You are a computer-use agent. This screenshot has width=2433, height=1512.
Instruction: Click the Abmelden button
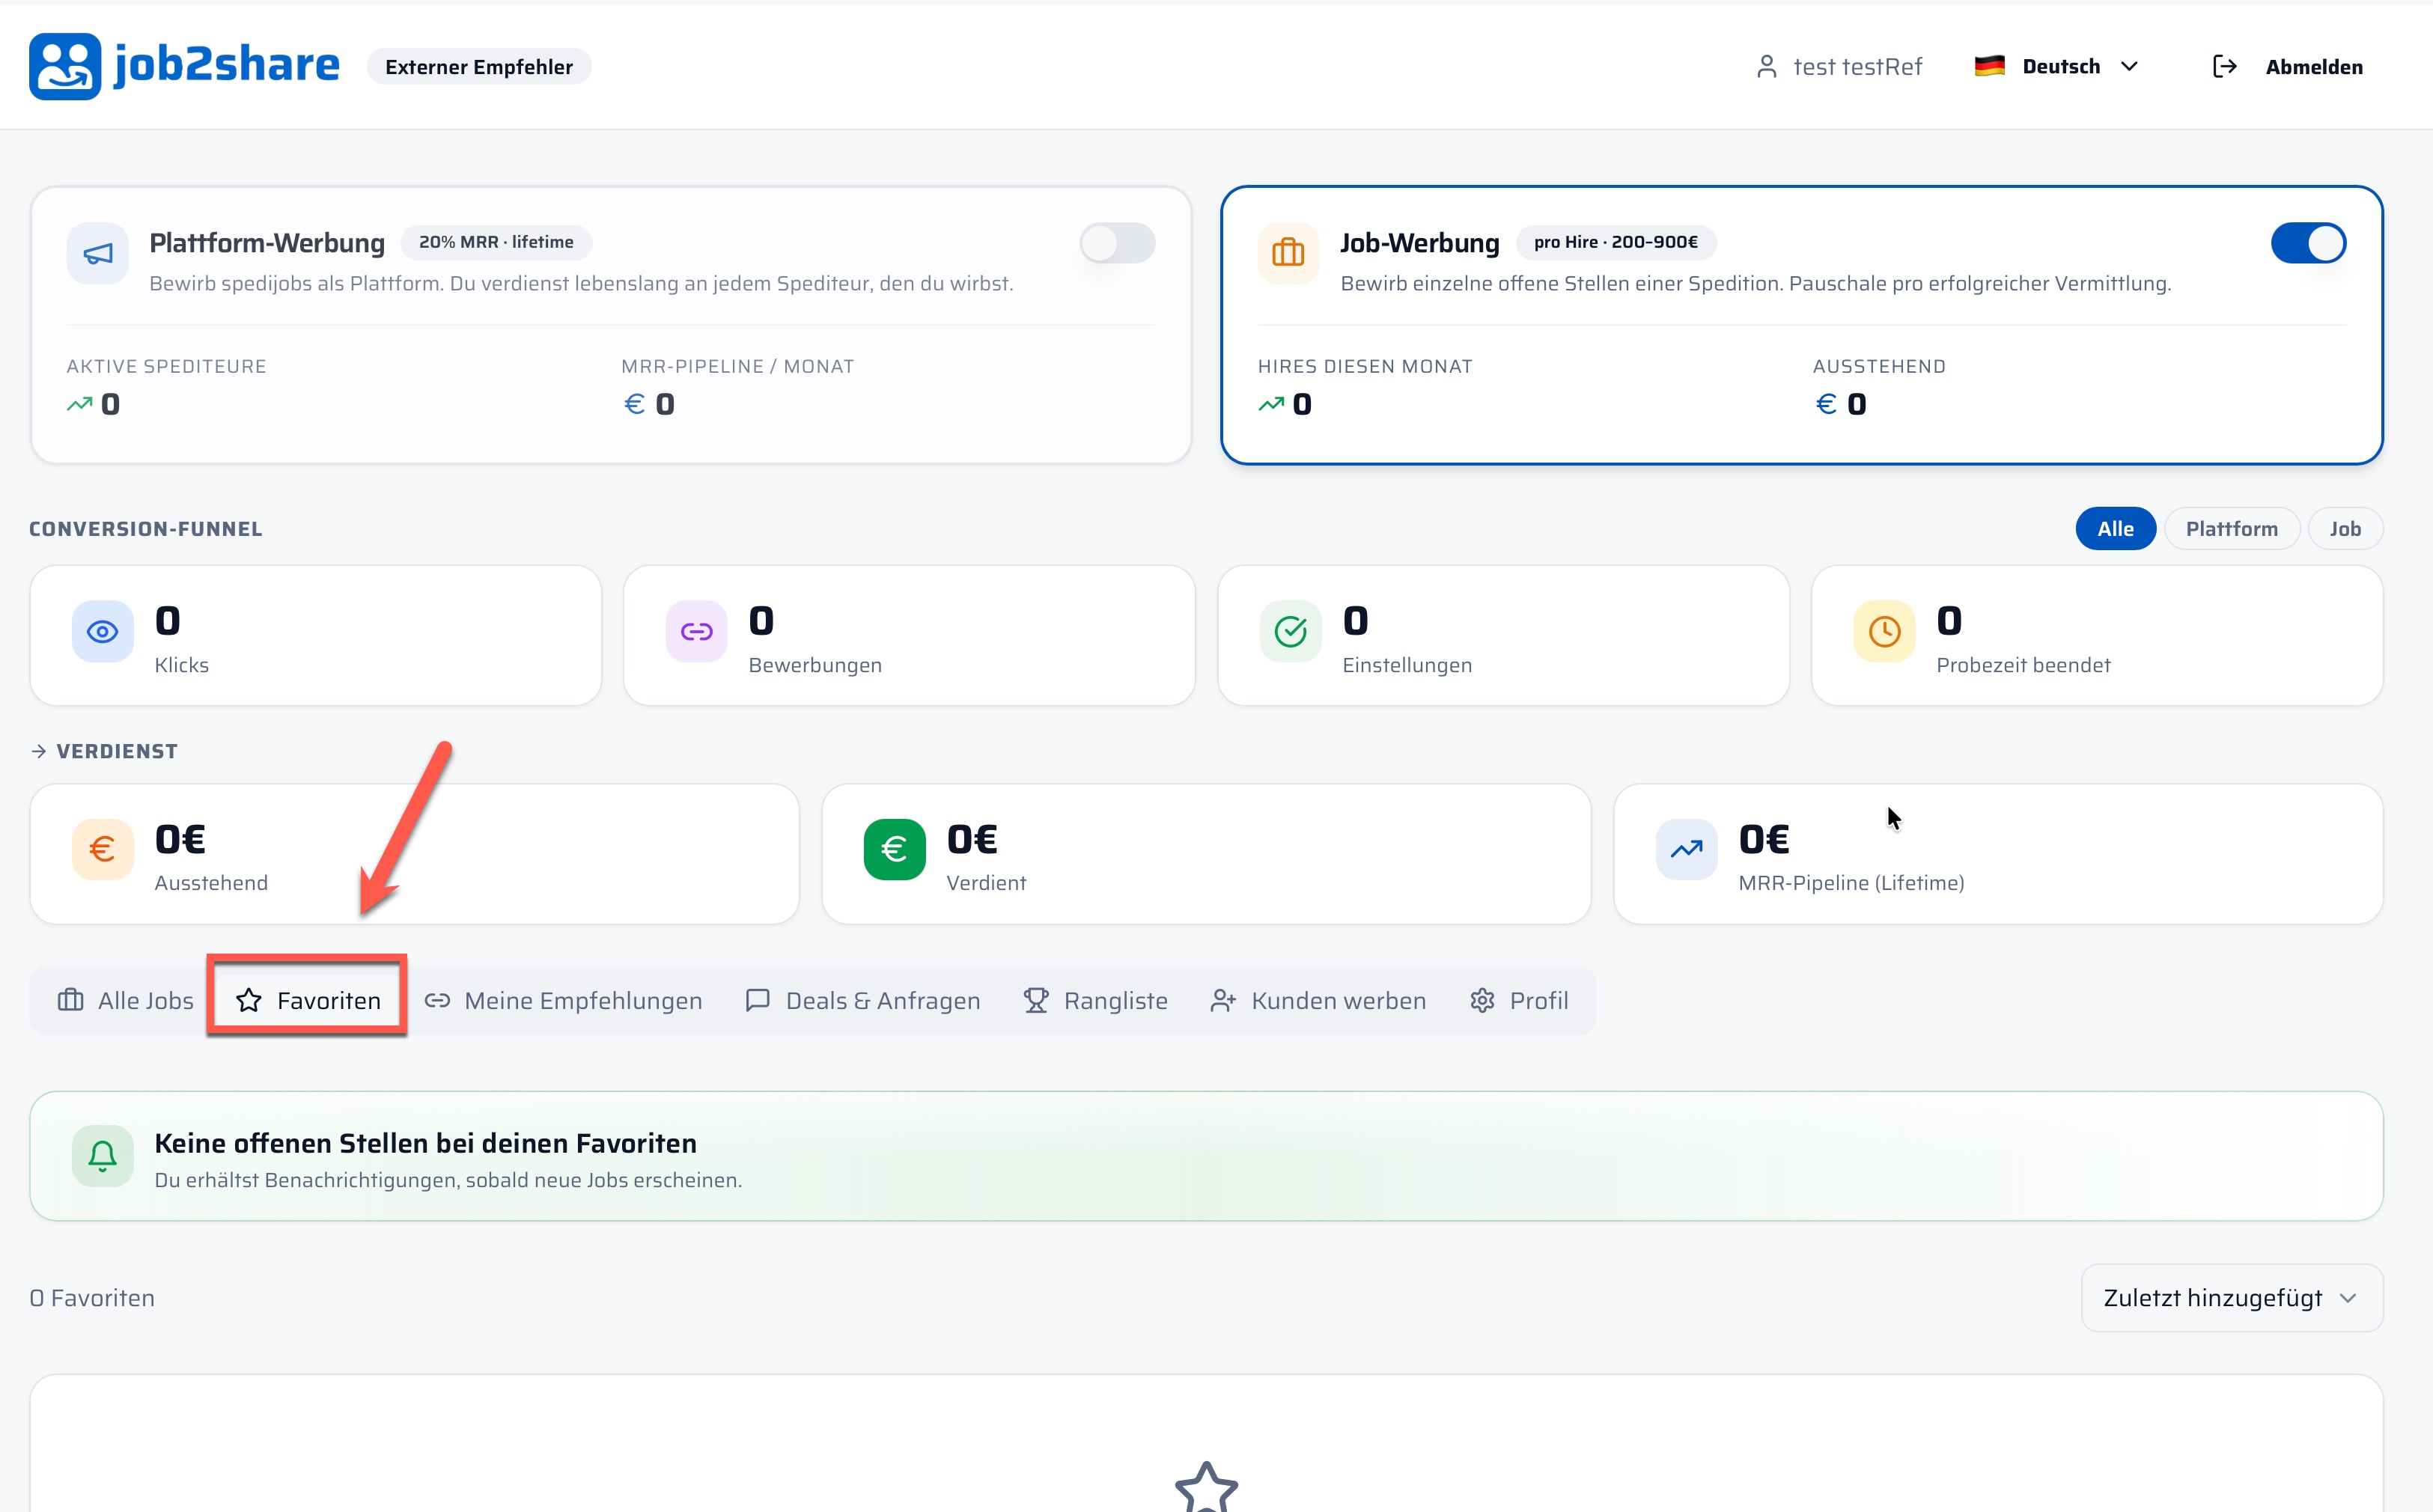pos(2288,67)
